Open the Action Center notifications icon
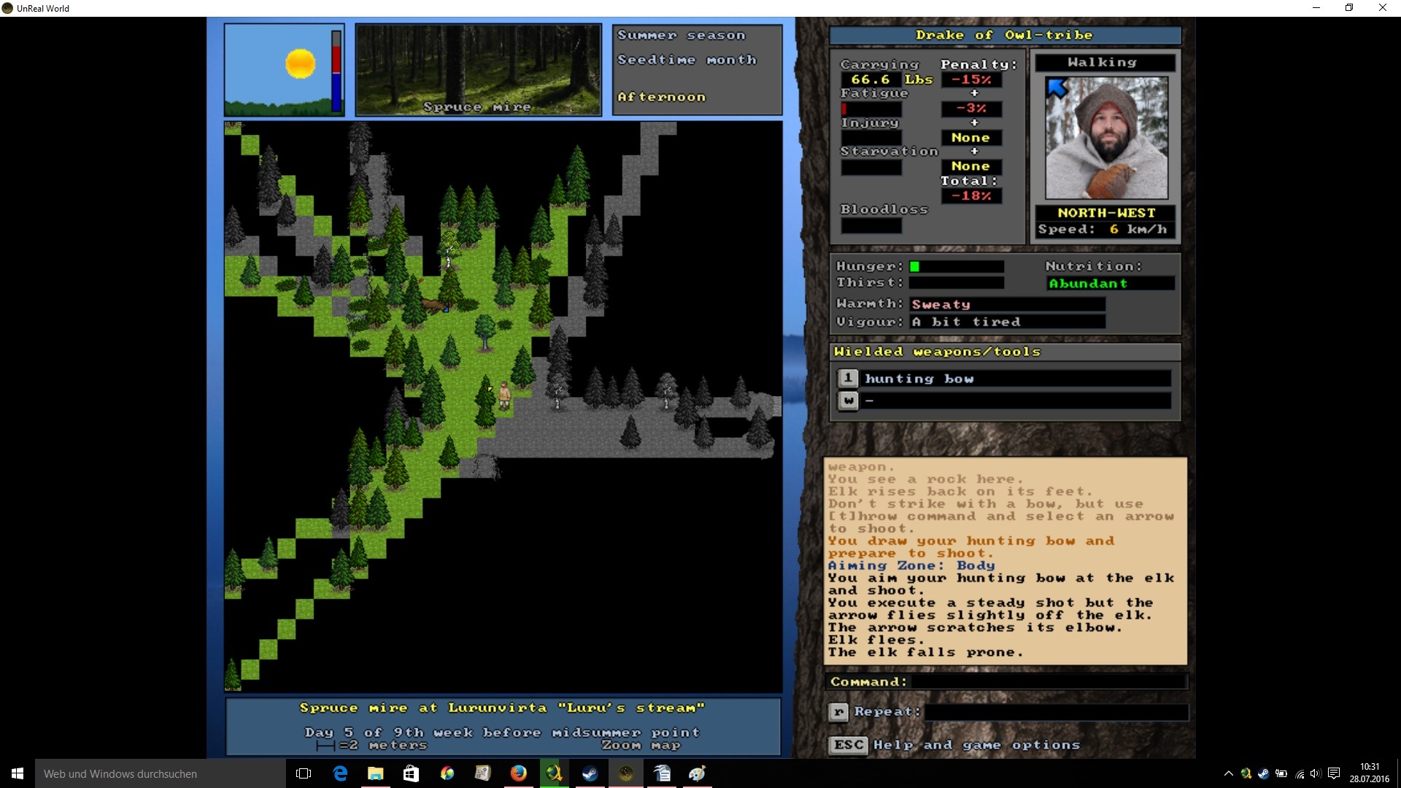The image size is (1401, 788). click(1334, 773)
